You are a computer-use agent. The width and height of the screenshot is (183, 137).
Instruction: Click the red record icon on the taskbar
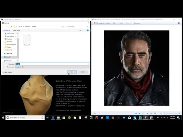click(96, 118)
